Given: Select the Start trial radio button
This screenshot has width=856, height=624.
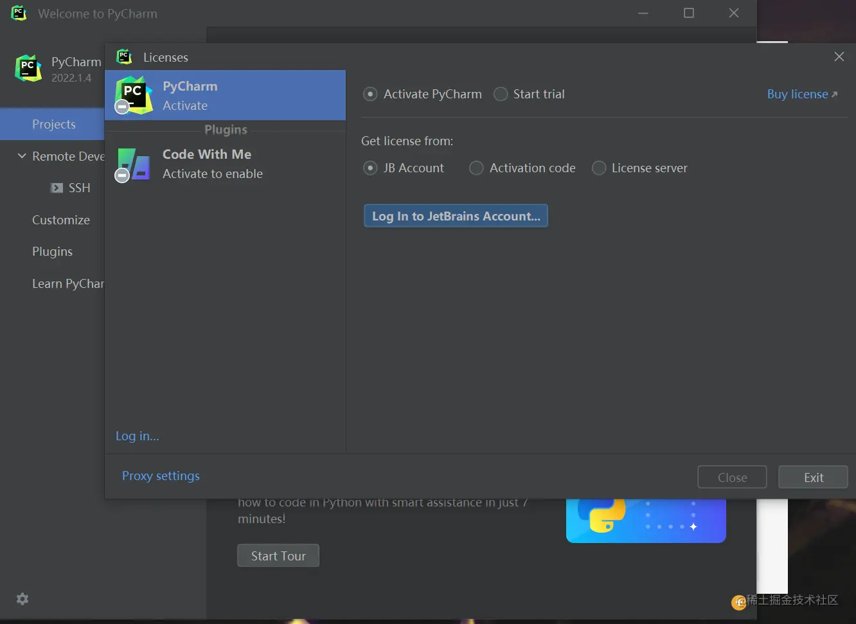Looking at the screenshot, I should (x=501, y=94).
